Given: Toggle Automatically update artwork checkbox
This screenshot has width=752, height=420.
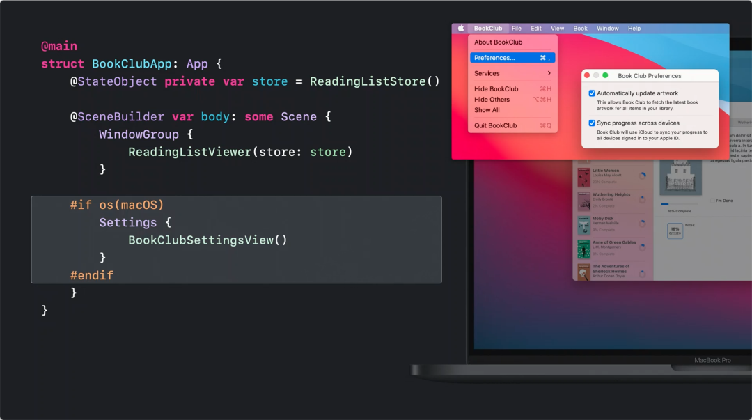Looking at the screenshot, I should [592, 93].
